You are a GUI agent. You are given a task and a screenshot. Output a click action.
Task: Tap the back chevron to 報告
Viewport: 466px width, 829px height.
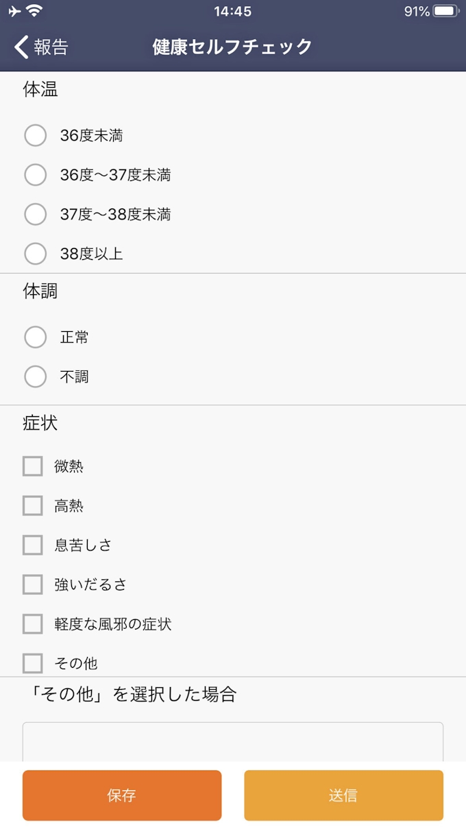[x=22, y=47]
